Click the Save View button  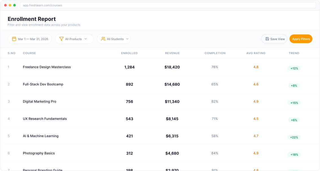click(x=274, y=39)
